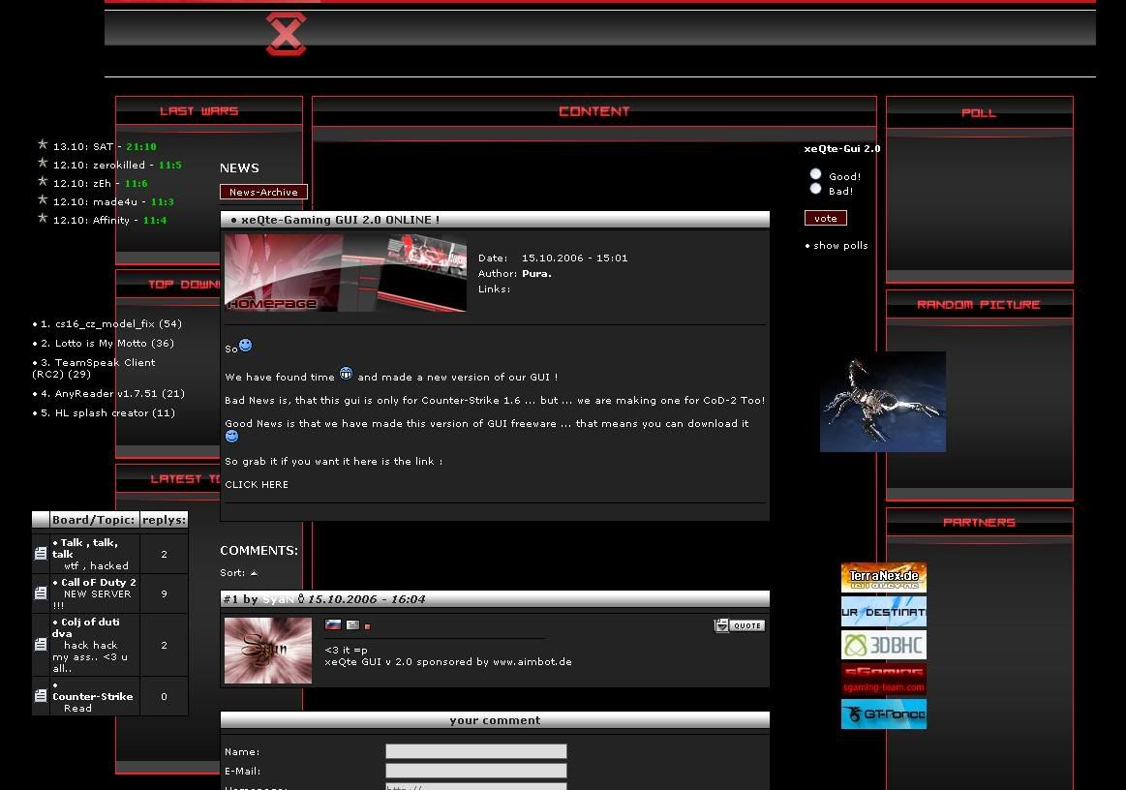Click the smiley below 'Good News' line
The image size is (1126, 790).
click(231, 436)
